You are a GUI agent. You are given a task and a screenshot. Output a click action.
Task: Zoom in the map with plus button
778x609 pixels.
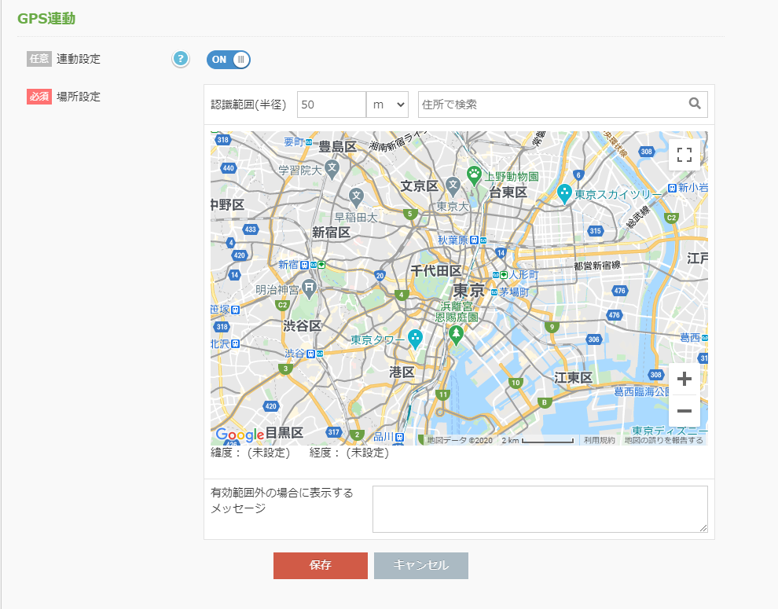[x=684, y=379]
